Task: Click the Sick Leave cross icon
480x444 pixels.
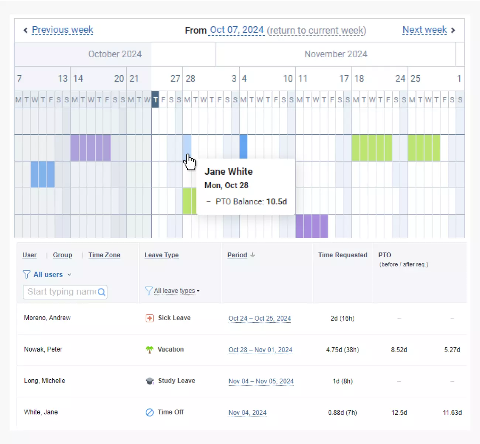Action: tap(150, 318)
